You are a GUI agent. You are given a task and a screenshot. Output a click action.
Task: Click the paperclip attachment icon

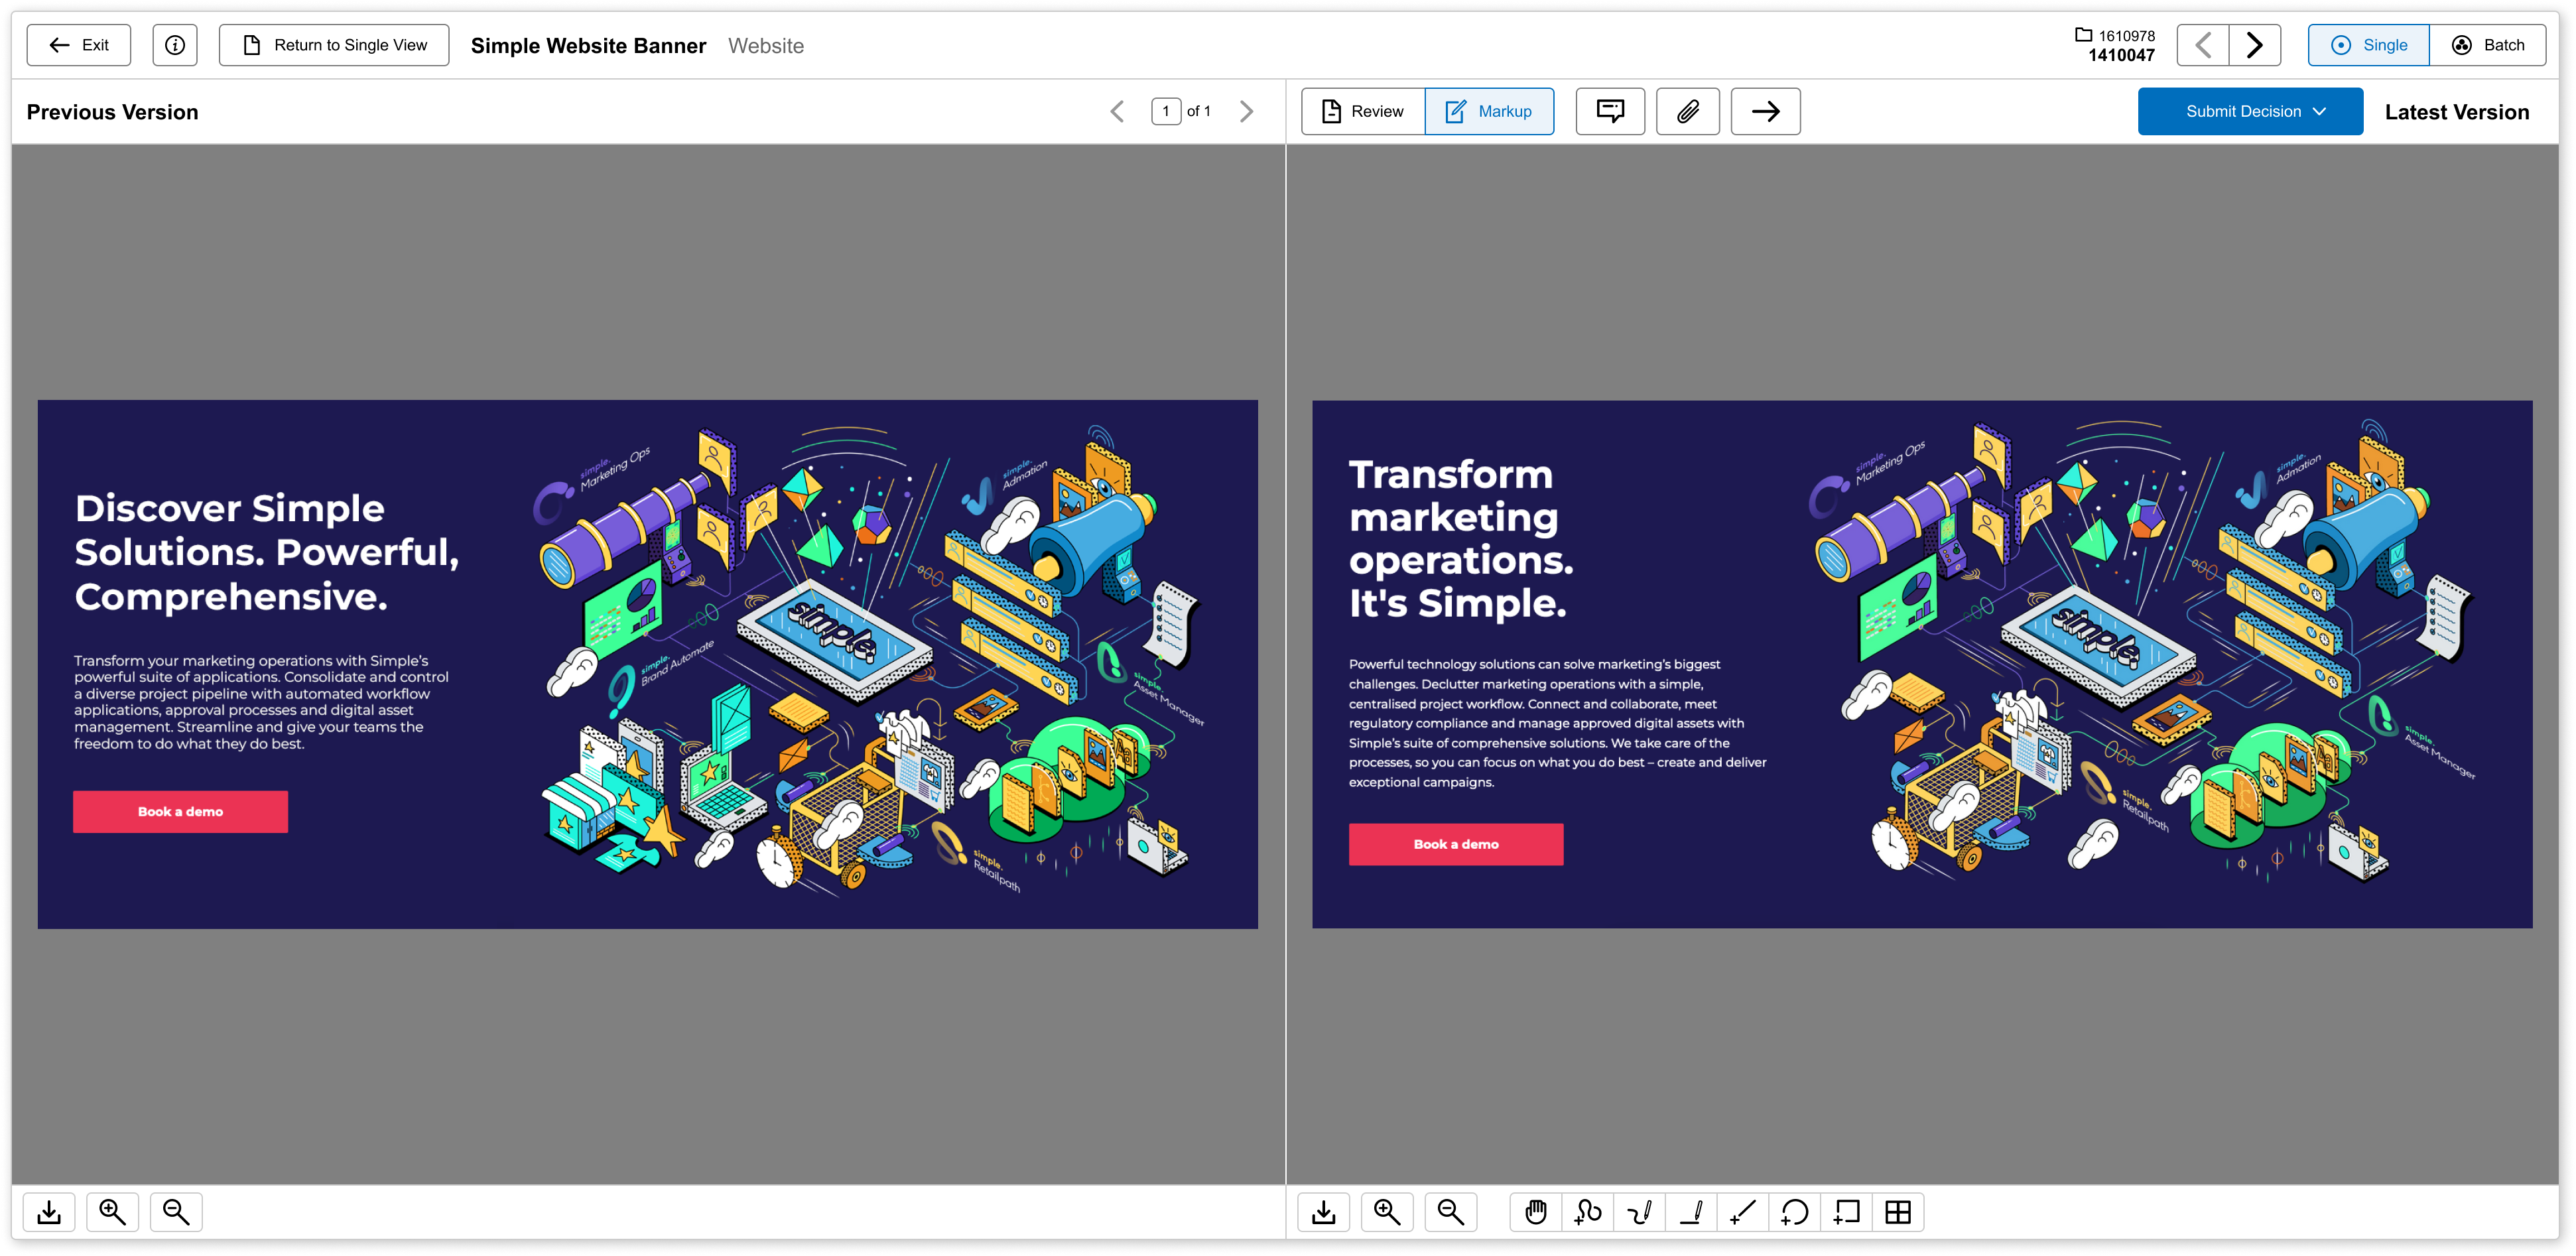pos(1688,111)
